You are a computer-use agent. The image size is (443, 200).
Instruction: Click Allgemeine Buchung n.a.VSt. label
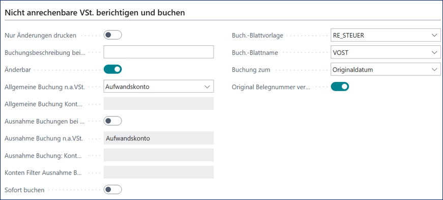pyautogui.click(x=45, y=87)
